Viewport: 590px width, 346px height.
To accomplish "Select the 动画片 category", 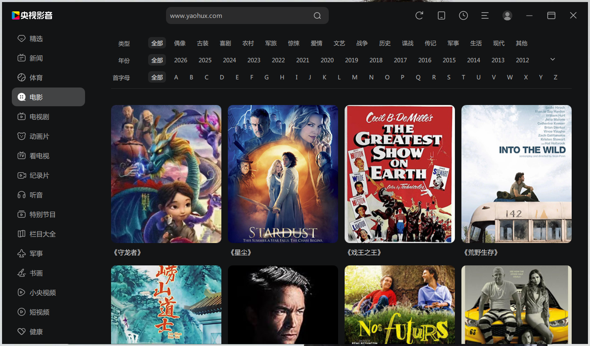I will point(39,136).
